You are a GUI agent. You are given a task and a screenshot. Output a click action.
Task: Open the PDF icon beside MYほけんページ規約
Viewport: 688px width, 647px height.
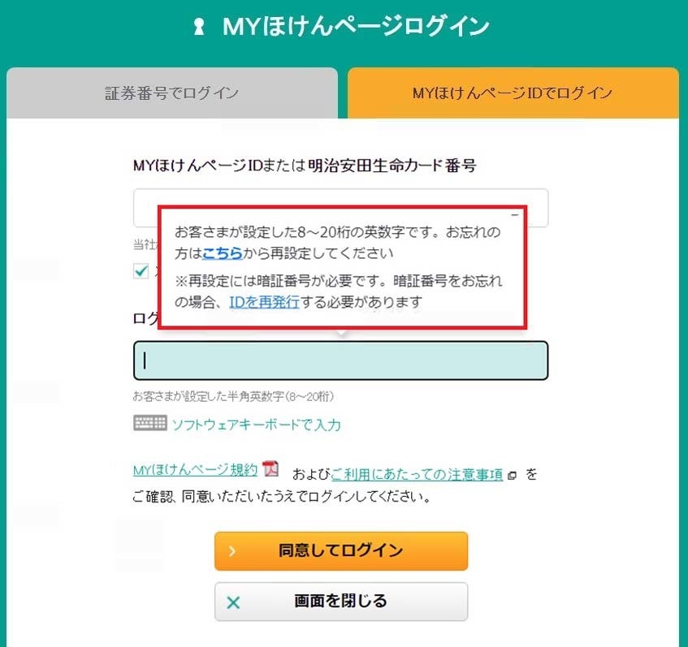click(270, 468)
